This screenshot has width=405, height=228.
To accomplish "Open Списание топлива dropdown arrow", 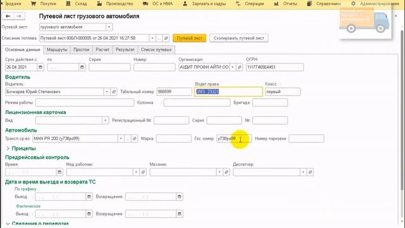I will coord(153,38).
